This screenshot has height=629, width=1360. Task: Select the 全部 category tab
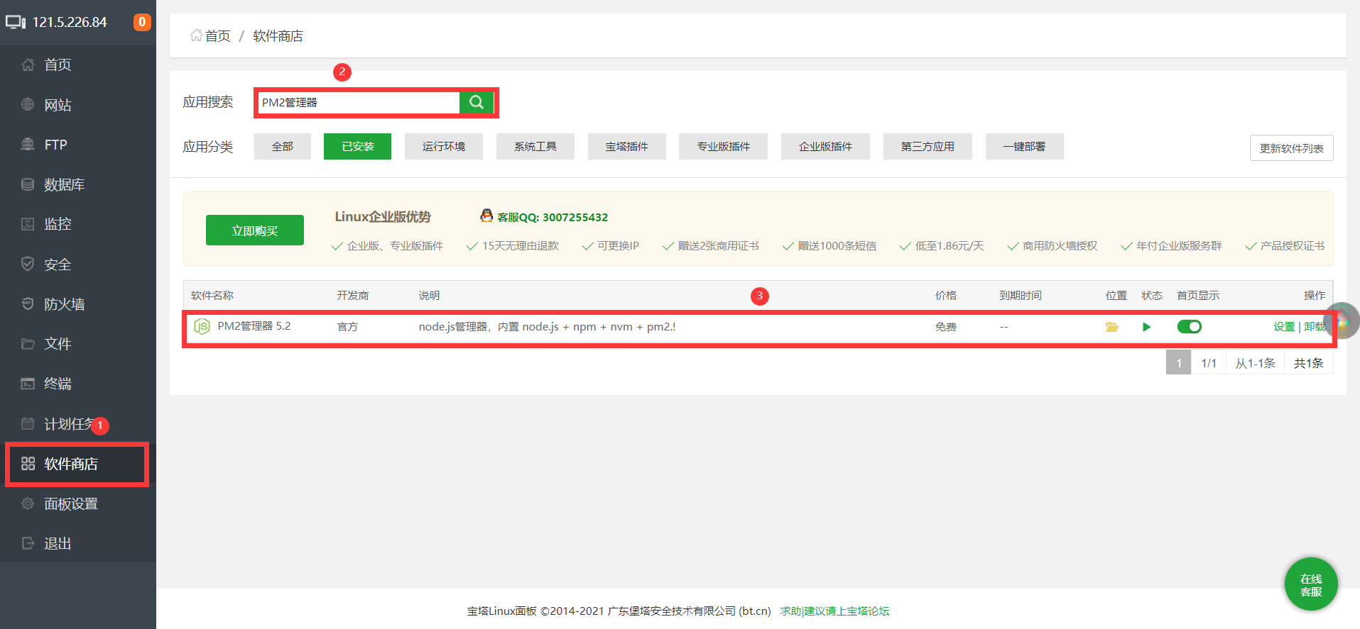[283, 146]
